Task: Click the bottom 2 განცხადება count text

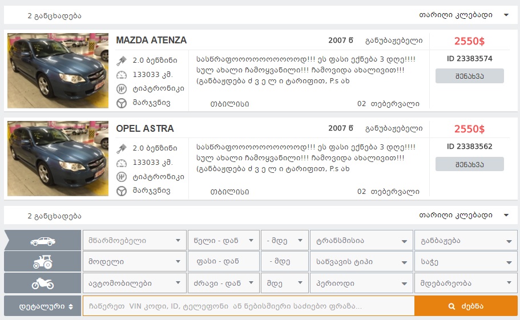Action: coord(54,216)
